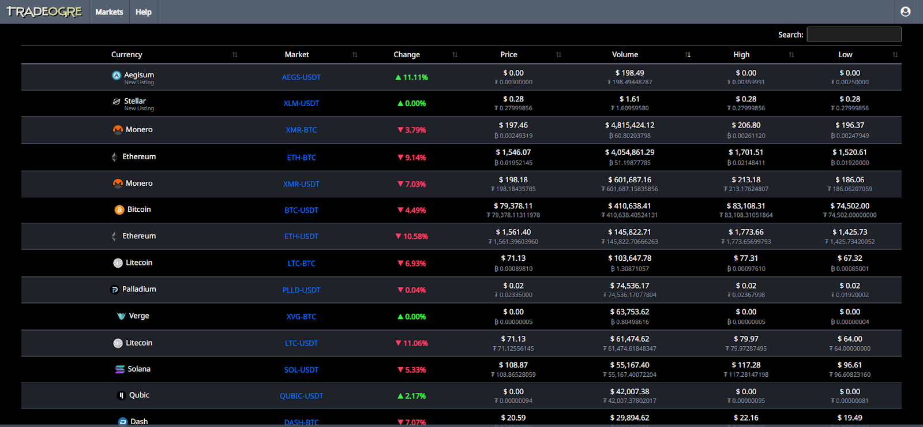
Task: Click the Verge currency name
Action: (139, 316)
